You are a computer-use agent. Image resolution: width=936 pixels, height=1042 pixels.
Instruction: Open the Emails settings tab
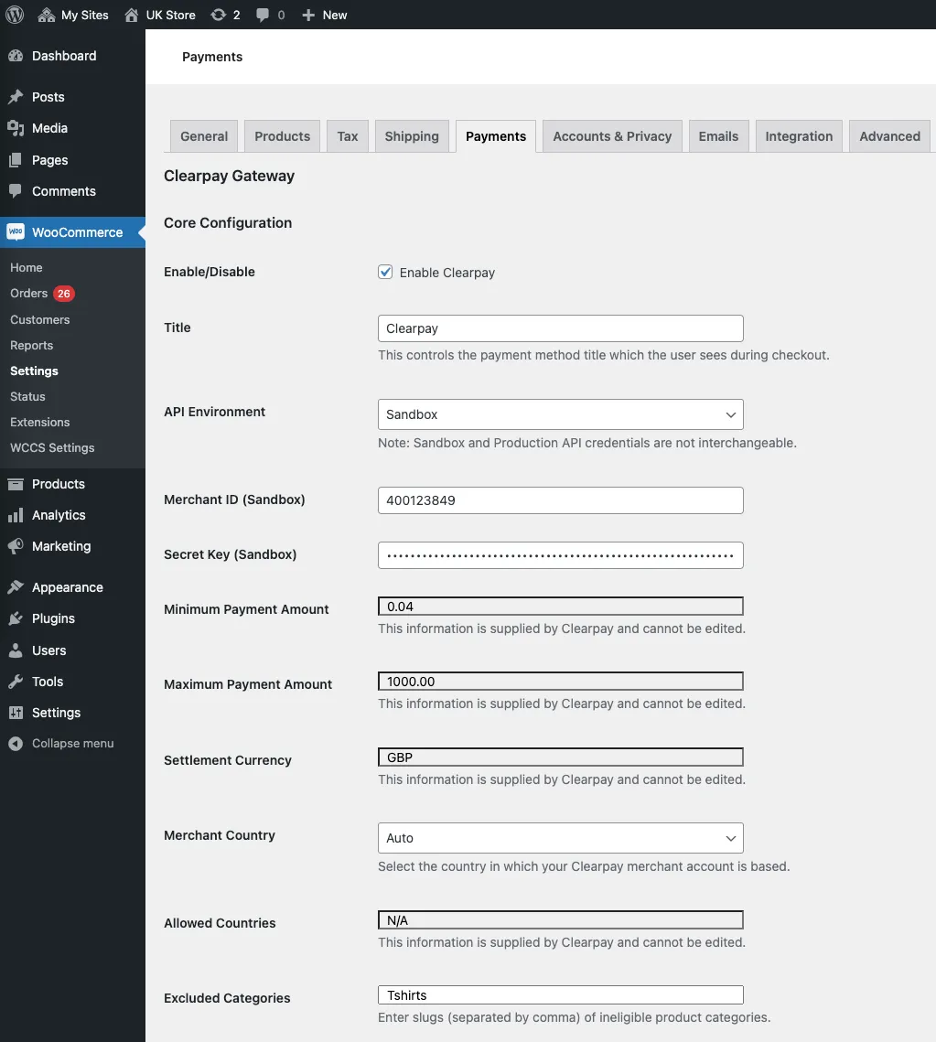coord(718,136)
